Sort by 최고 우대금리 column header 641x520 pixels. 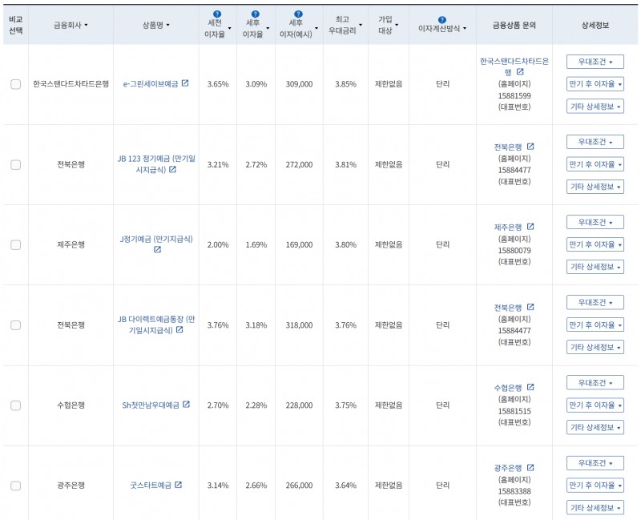pyautogui.click(x=345, y=25)
